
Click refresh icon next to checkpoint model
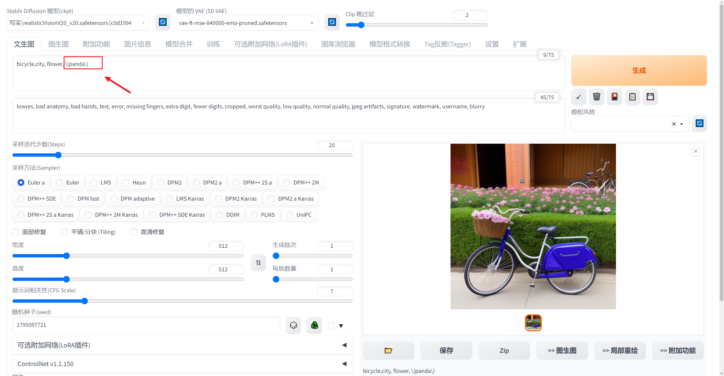click(163, 22)
